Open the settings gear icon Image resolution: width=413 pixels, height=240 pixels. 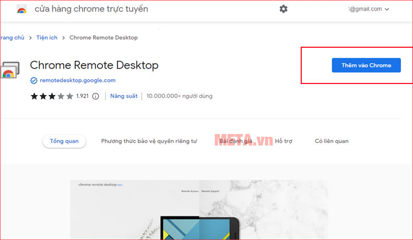pyautogui.click(x=284, y=9)
